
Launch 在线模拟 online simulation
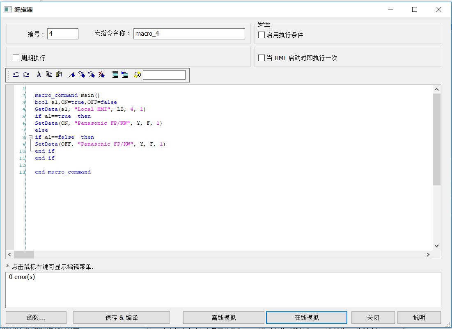click(307, 318)
